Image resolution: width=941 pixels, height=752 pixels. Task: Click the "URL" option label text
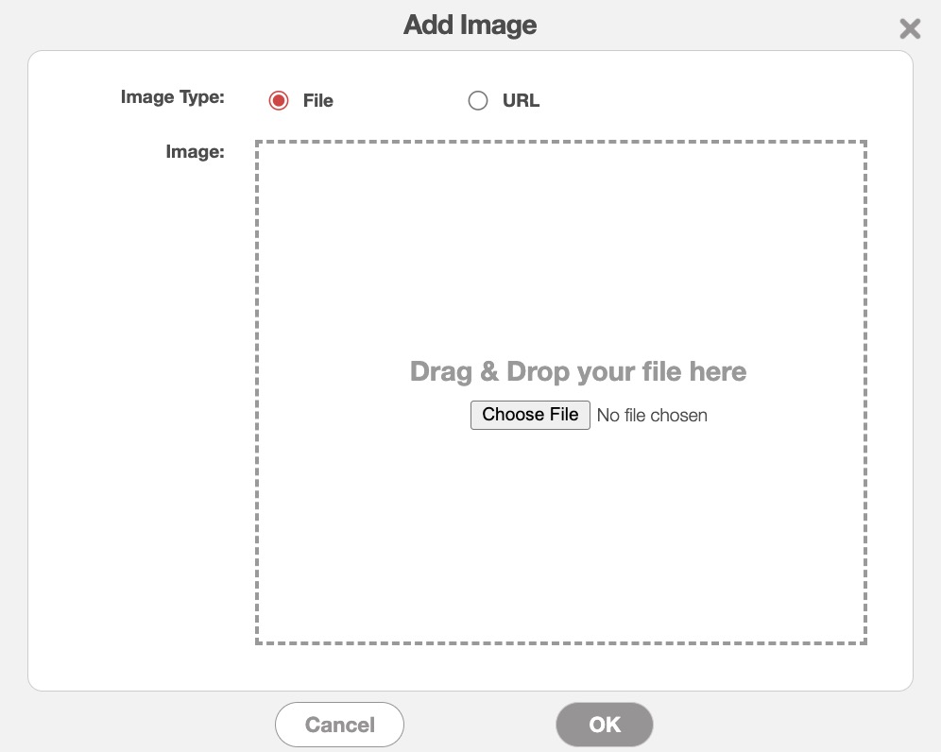pos(522,101)
